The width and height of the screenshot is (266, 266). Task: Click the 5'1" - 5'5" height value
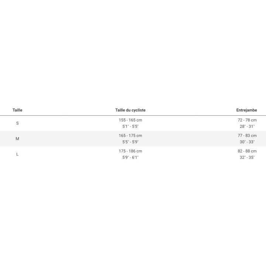[130, 126]
